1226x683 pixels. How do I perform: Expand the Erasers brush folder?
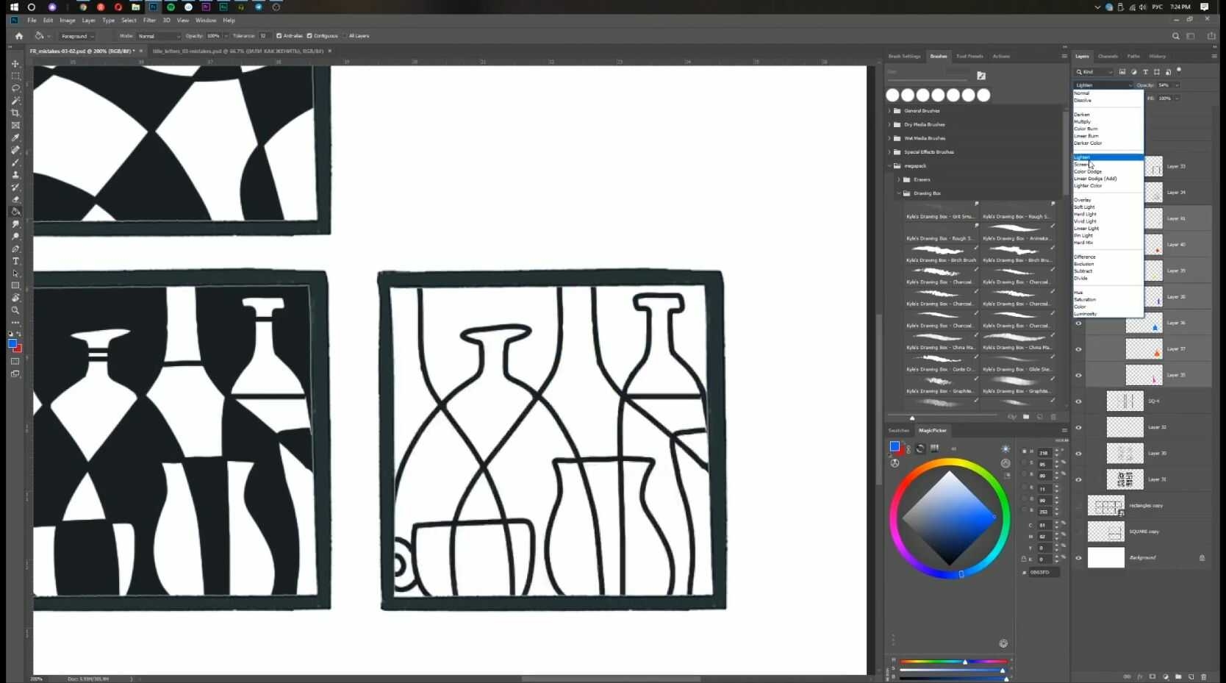898,179
